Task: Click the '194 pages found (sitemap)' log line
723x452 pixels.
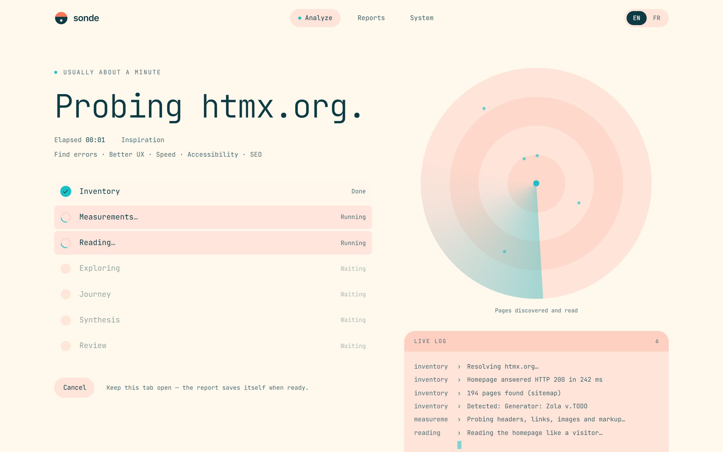Action: 514,393
